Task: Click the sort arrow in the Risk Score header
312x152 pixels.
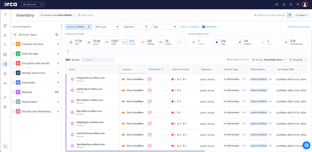Action: coord(162,69)
